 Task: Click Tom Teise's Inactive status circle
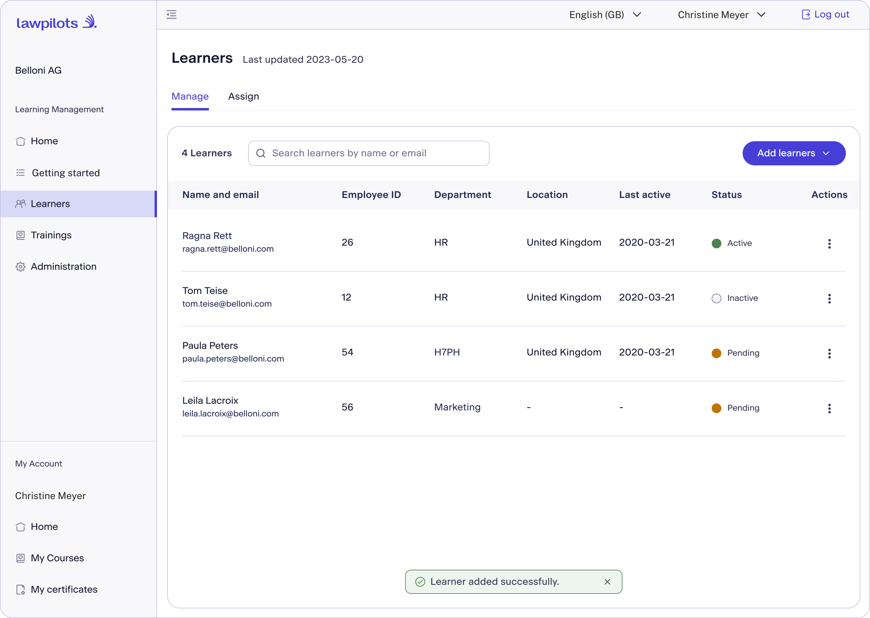point(717,298)
